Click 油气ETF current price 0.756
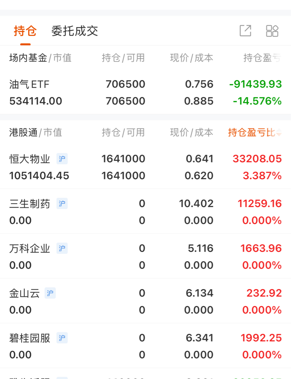The height and width of the screenshot is (379, 291). click(x=199, y=84)
